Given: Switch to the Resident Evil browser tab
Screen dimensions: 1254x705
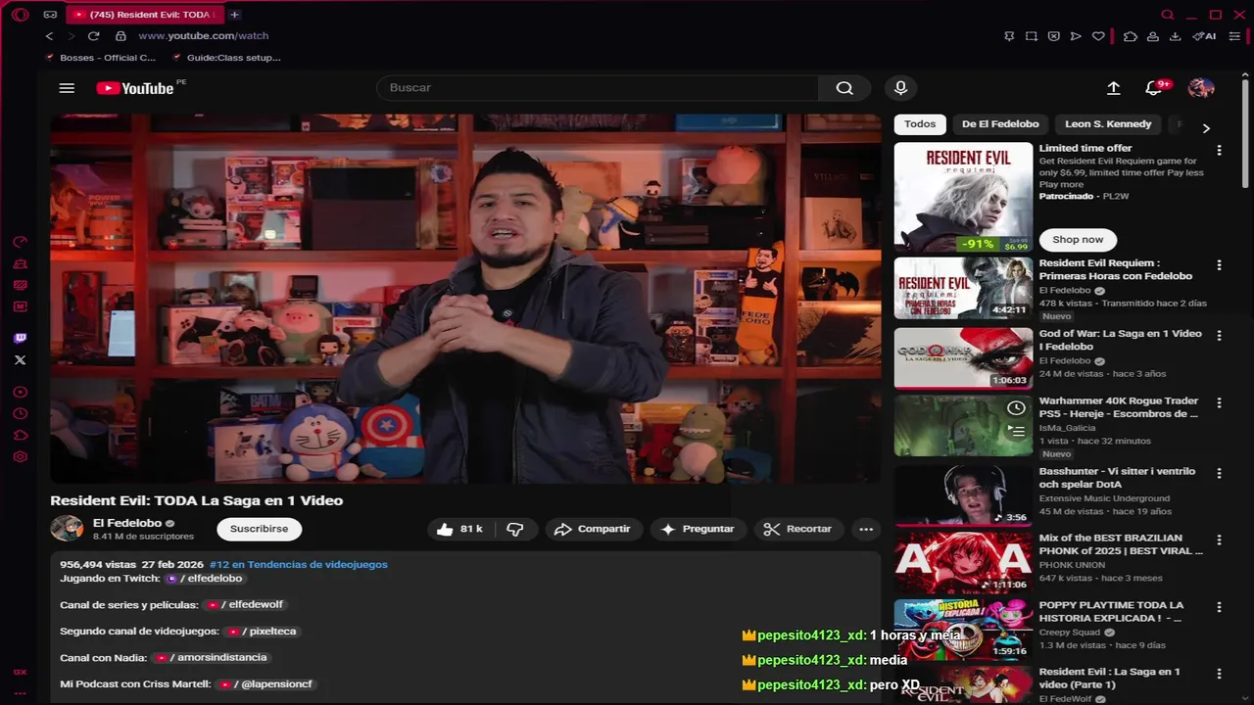Looking at the screenshot, I should pyautogui.click(x=145, y=15).
